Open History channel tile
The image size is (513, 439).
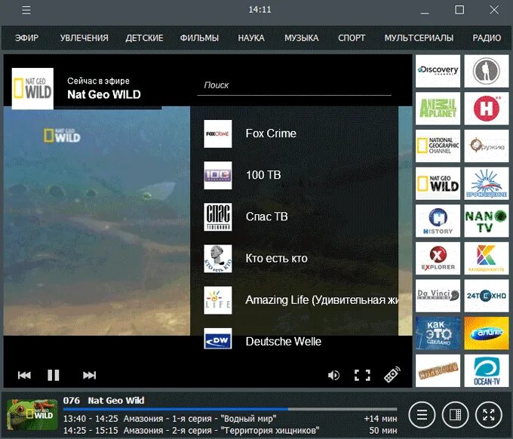(x=438, y=221)
